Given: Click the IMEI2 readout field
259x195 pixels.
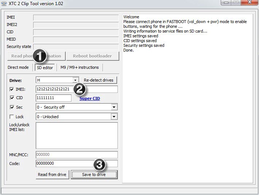Looking at the screenshot, I should (76, 25).
